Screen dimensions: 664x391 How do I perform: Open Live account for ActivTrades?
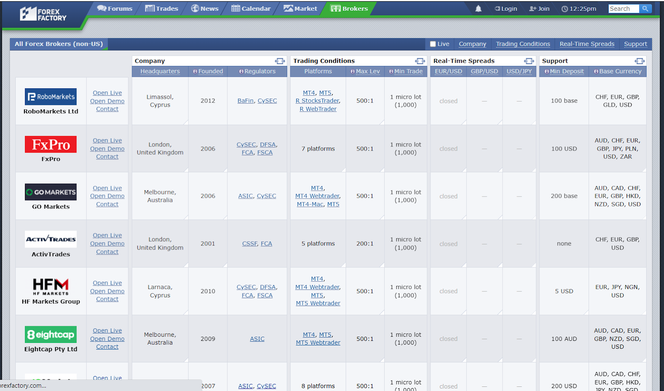tap(107, 236)
